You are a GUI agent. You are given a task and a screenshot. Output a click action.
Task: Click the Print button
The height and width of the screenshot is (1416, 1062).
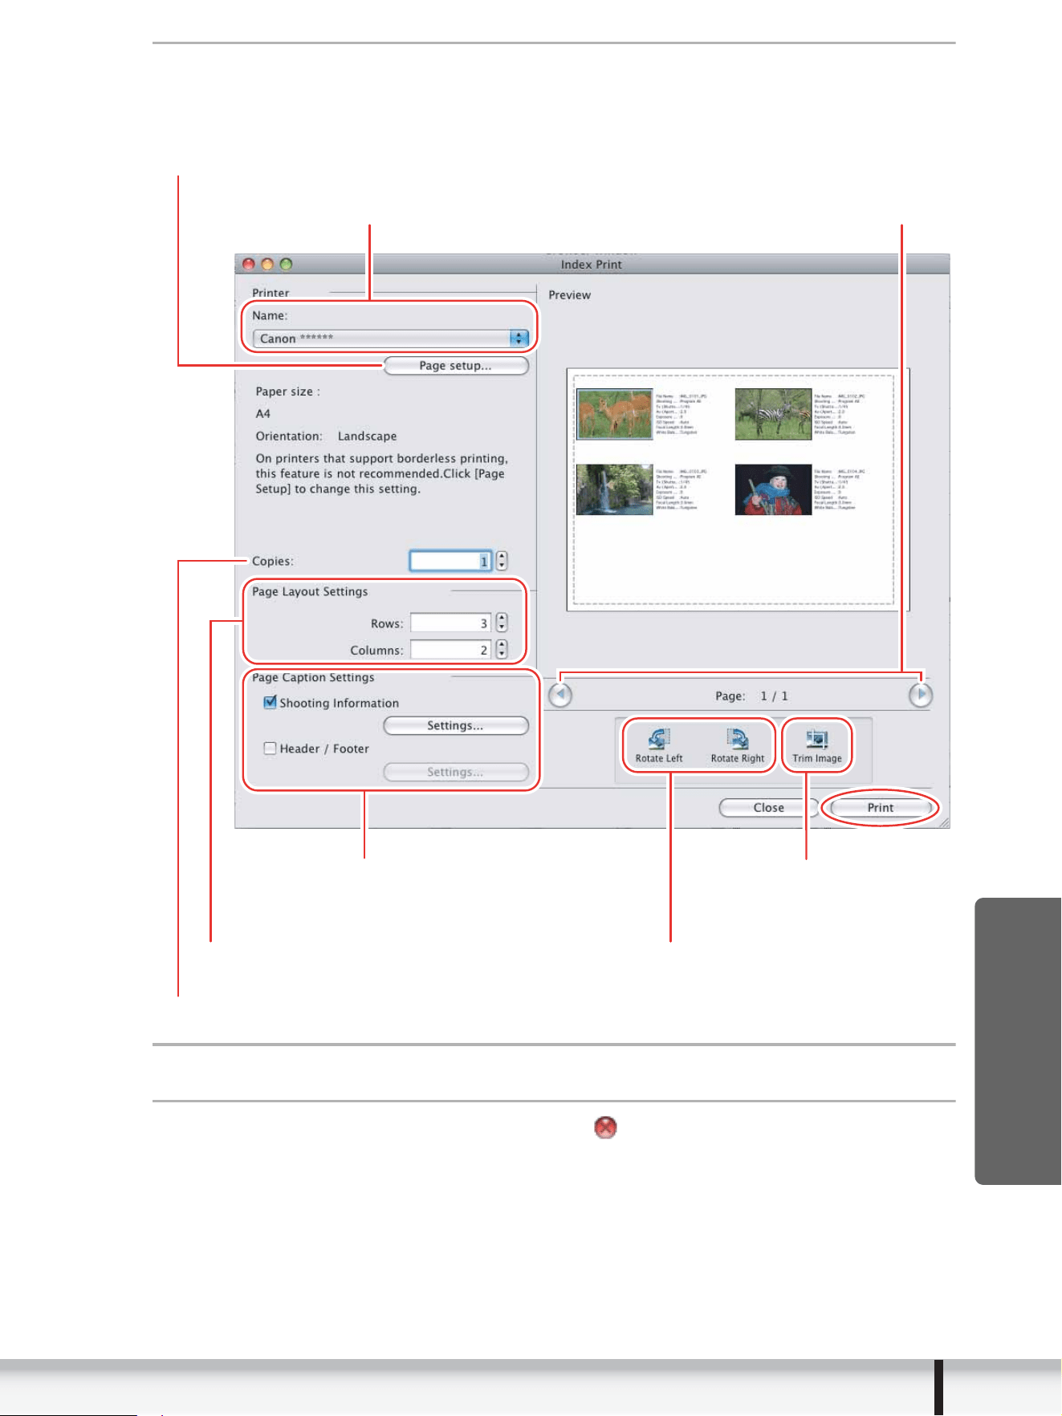click(x=881, y=807)
